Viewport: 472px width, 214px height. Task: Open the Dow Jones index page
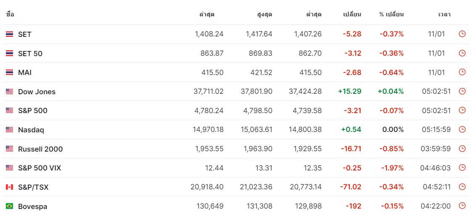[x=37, y=92]
